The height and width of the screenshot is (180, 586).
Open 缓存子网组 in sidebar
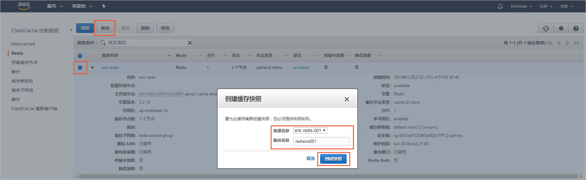pos(22,90)
